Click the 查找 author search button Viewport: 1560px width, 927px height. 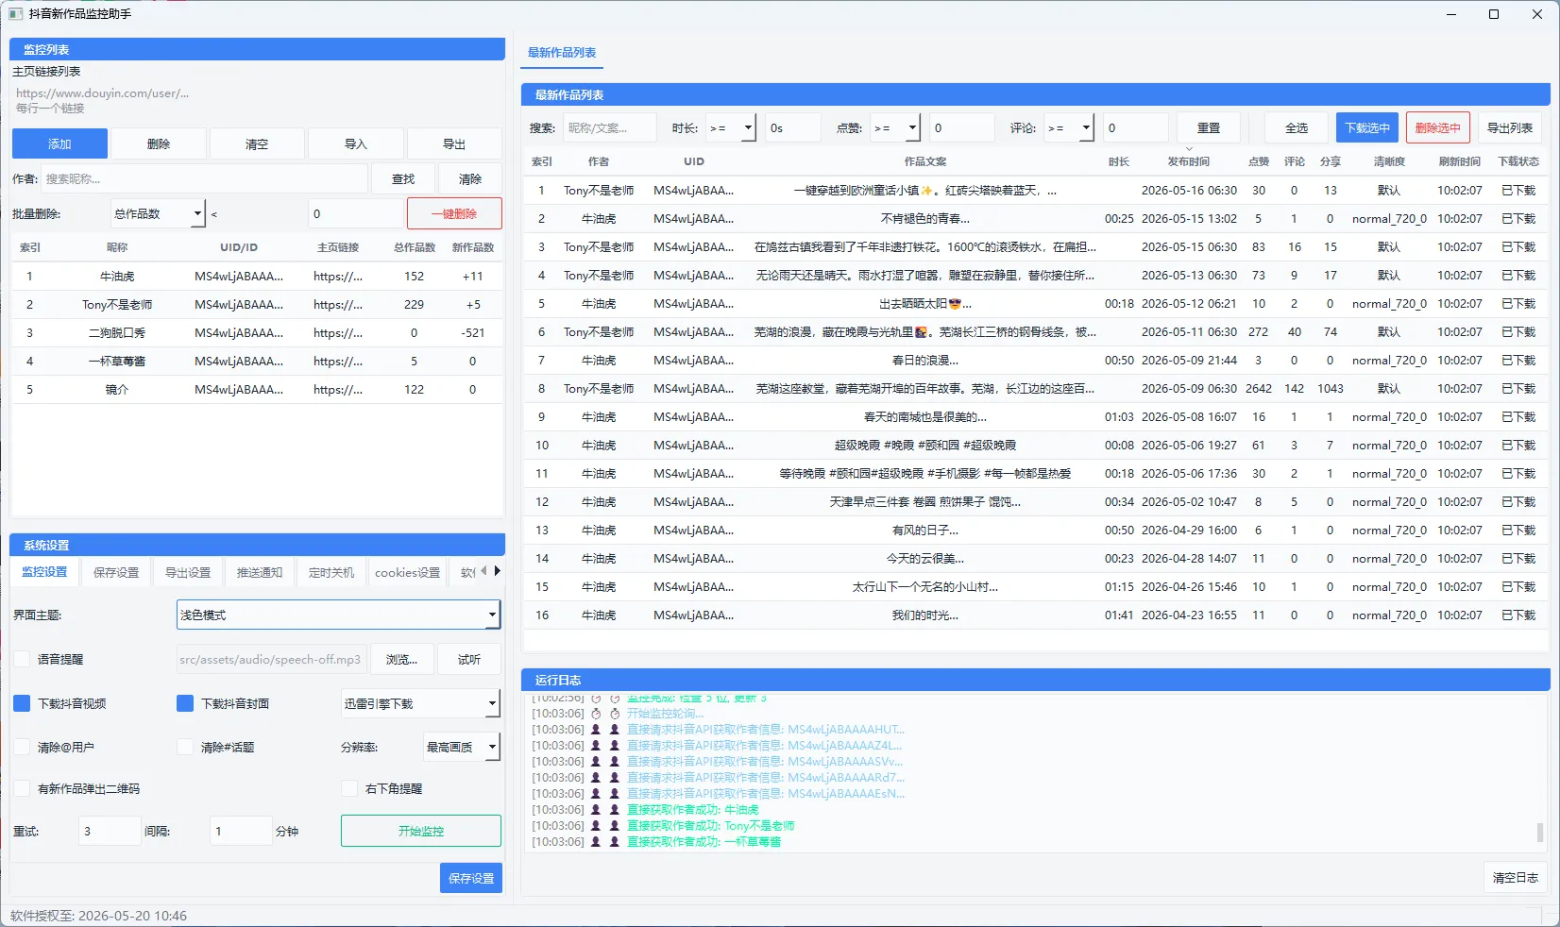(403, 178)
